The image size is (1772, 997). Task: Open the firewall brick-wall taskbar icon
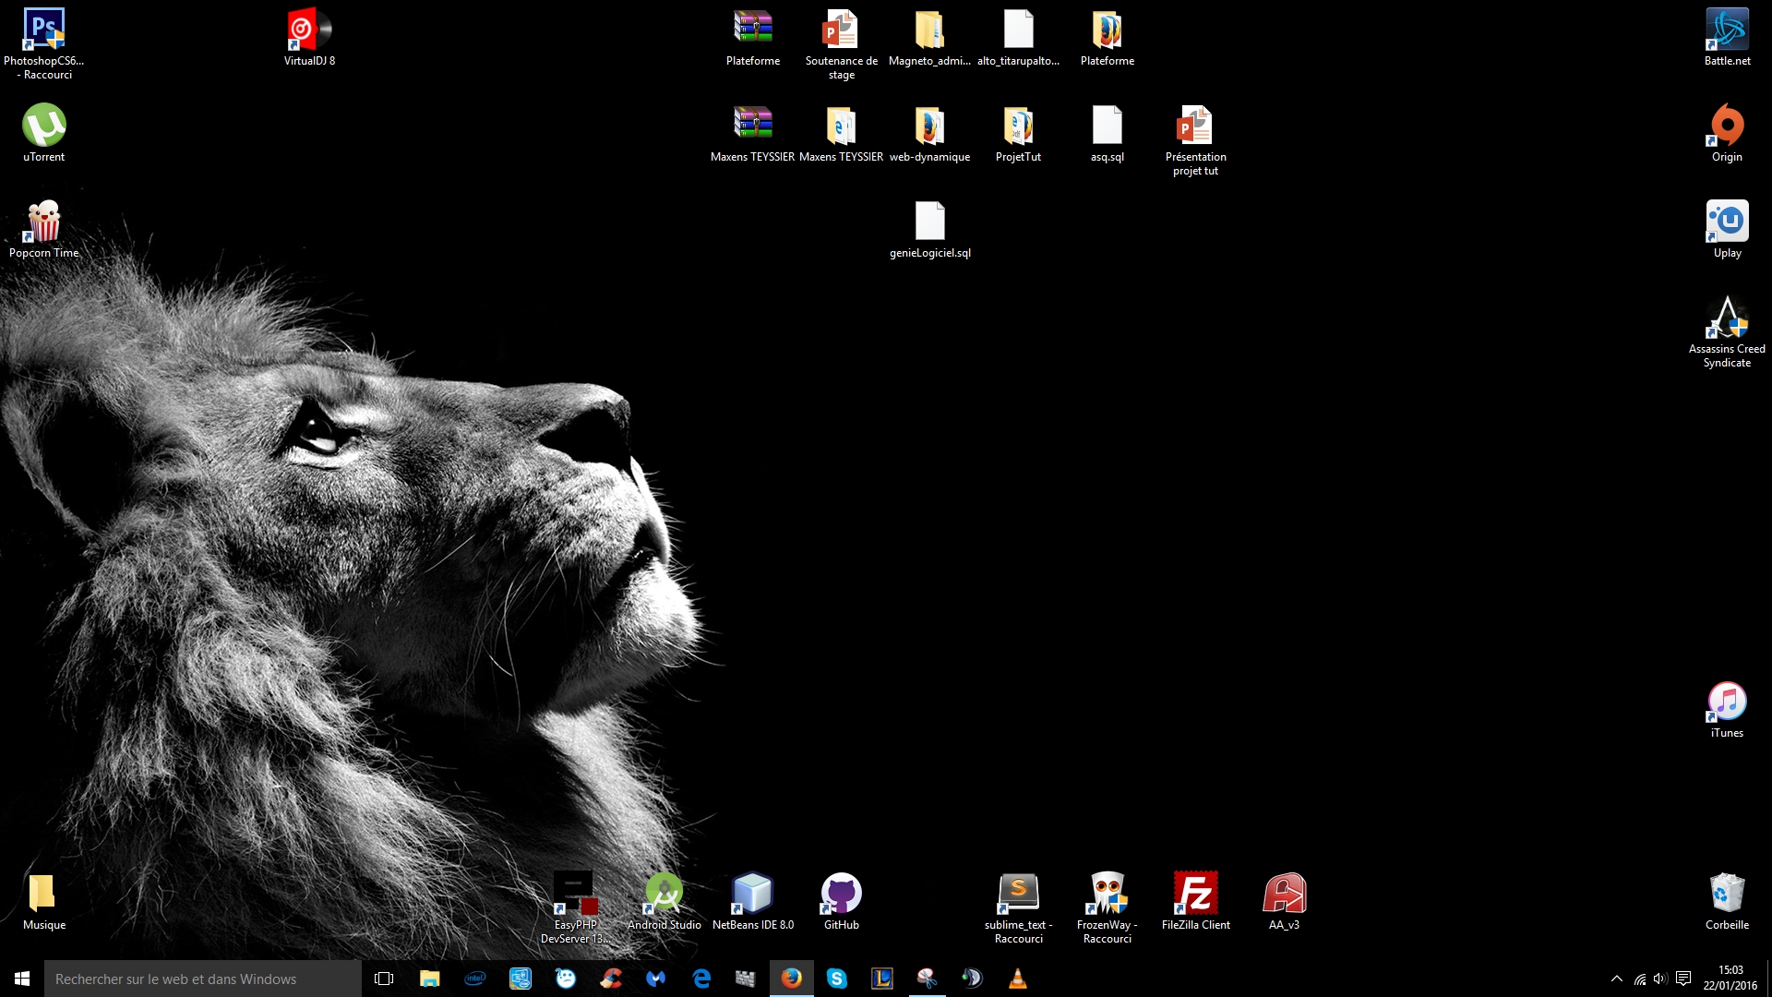(746, 979)
